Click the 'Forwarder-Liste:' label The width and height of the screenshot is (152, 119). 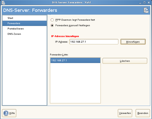59,55
